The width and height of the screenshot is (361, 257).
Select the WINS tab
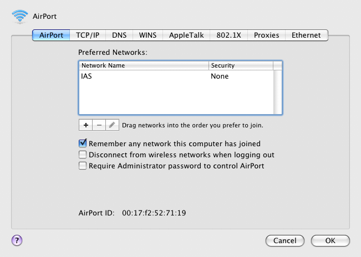click(x=148, y=35)
